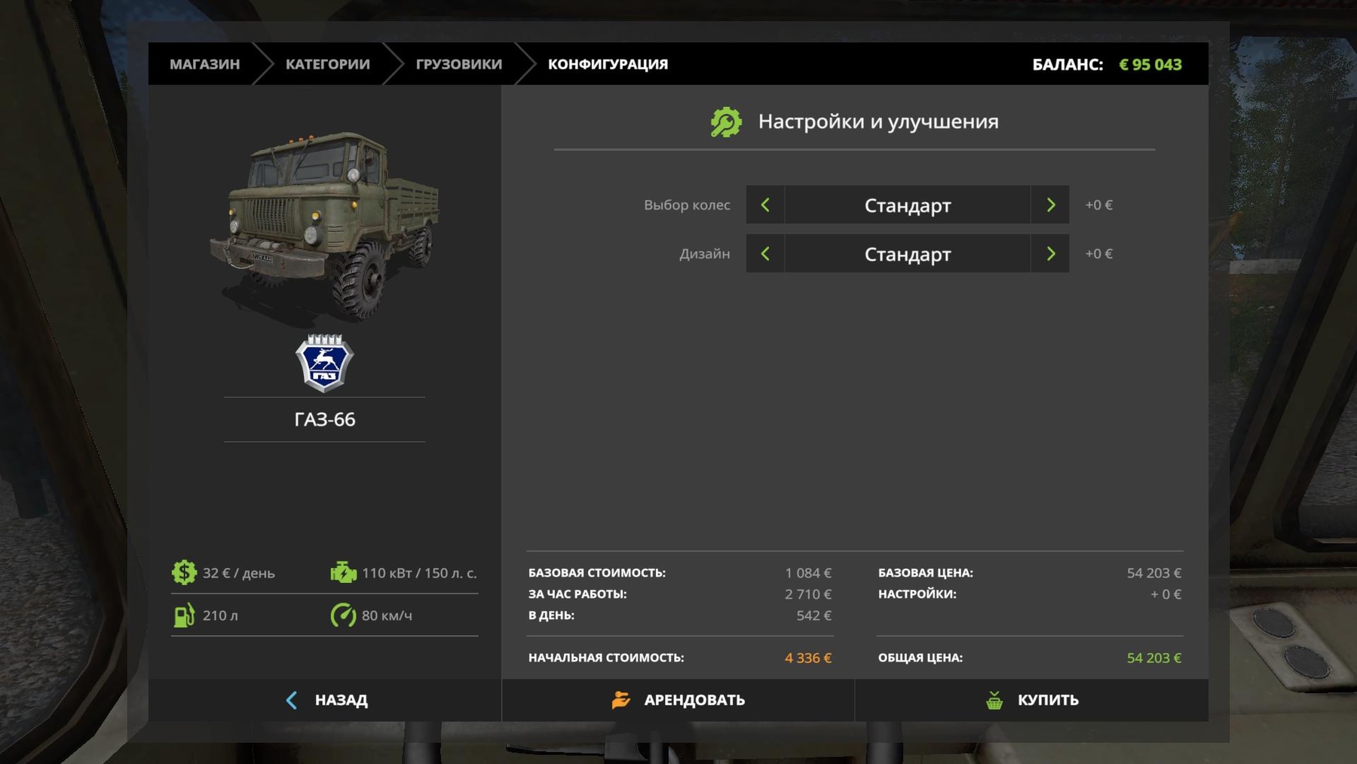Open the Категории breadcrumb tab
Viewport: 1357px width, 764px height.
(327, 64)
